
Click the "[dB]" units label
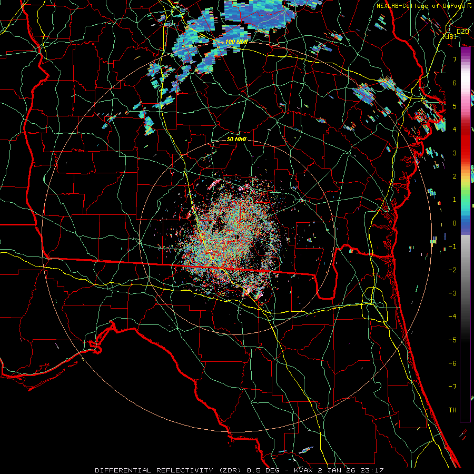click(x=450, y=36)
